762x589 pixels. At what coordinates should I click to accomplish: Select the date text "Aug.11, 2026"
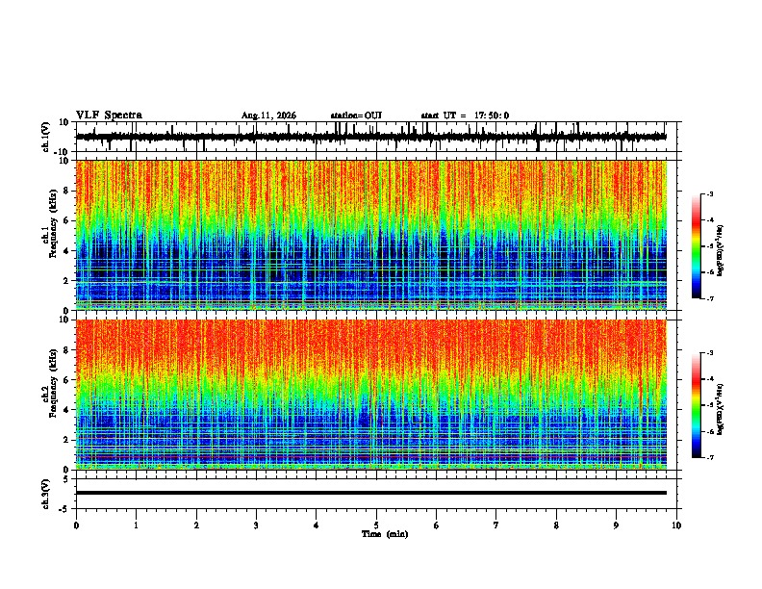pyautogui.click(x=268, y=115)
